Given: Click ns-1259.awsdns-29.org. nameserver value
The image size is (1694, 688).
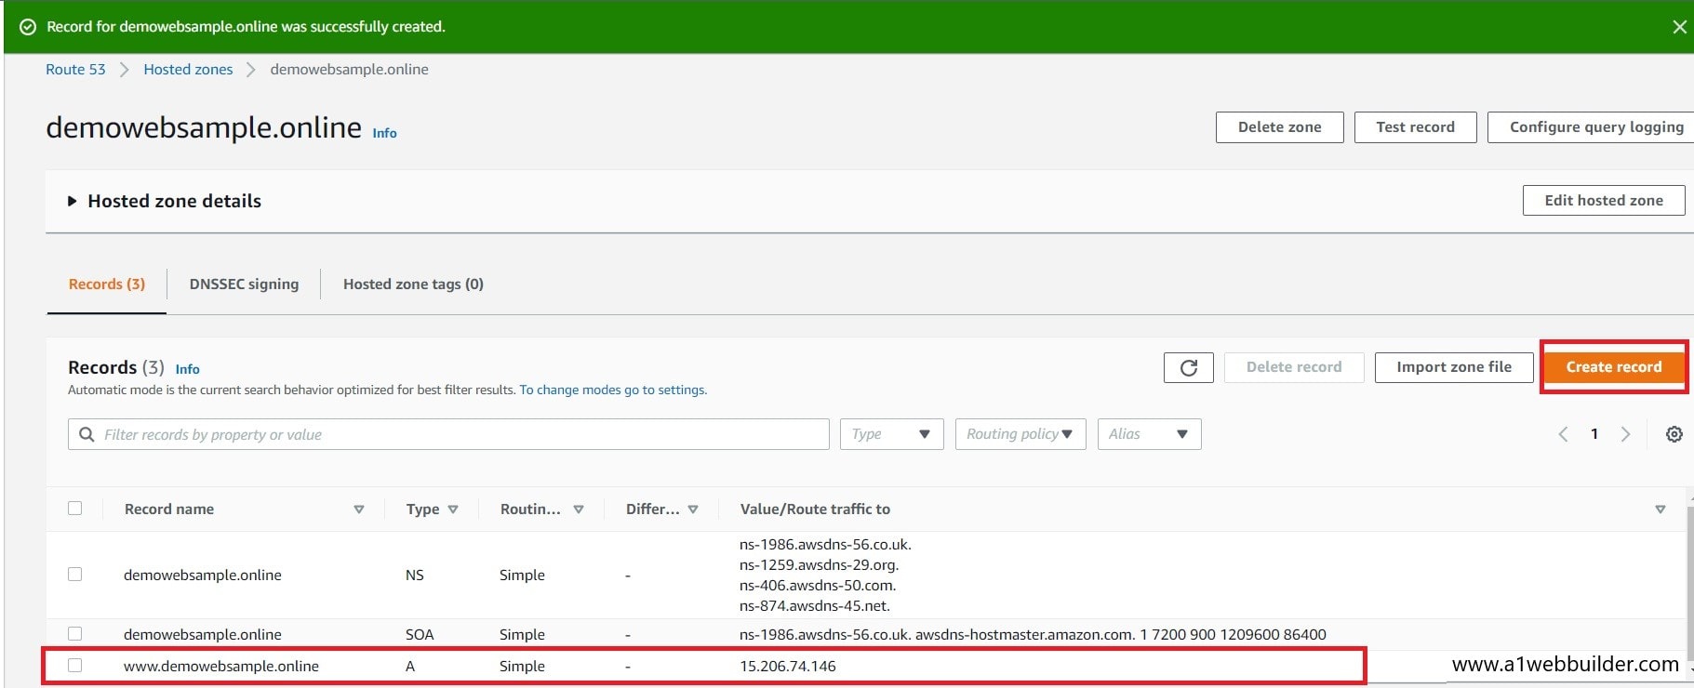Looking at the screenshot, I should click(820, 565).
